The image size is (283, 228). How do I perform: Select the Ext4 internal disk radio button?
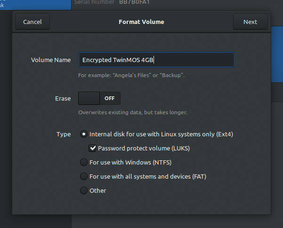(84, 134)
